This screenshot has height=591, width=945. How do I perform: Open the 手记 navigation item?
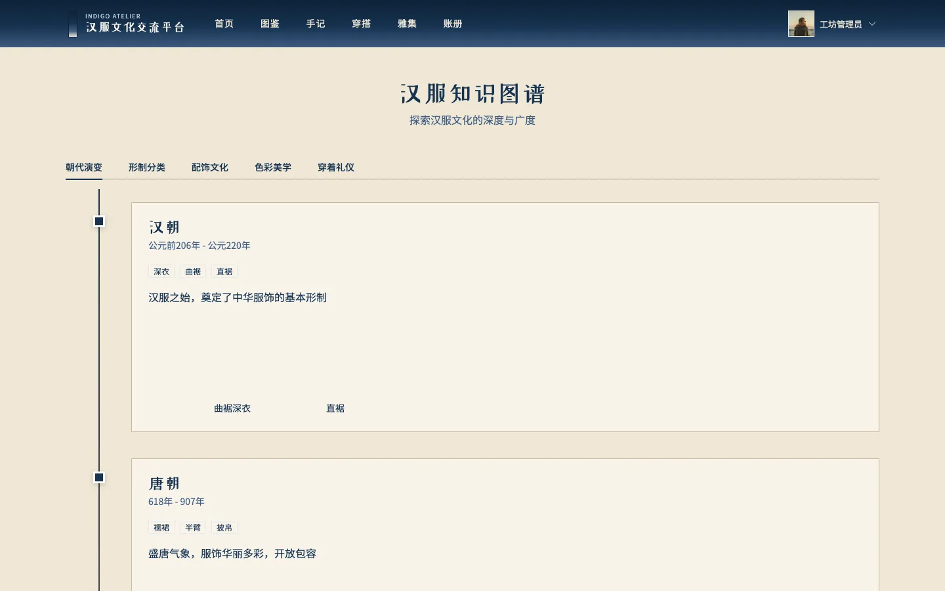point(316,24)
